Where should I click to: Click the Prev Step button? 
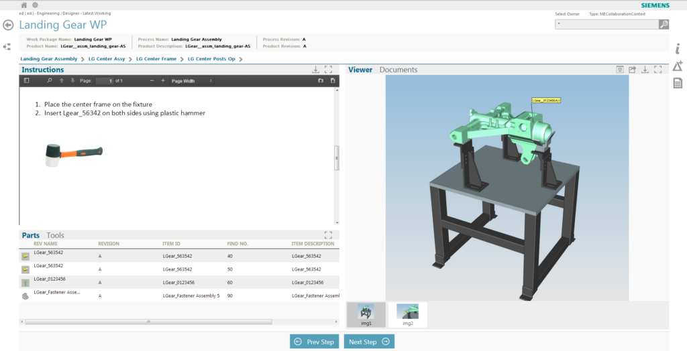coord(315,342)
